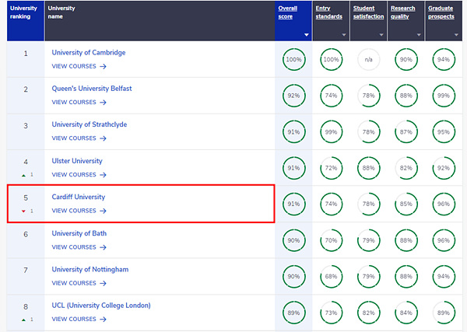The height and width of the screenshot is (332, 467).
Task: Click rank number 1 in ranking column
Action: coord(26,54)
